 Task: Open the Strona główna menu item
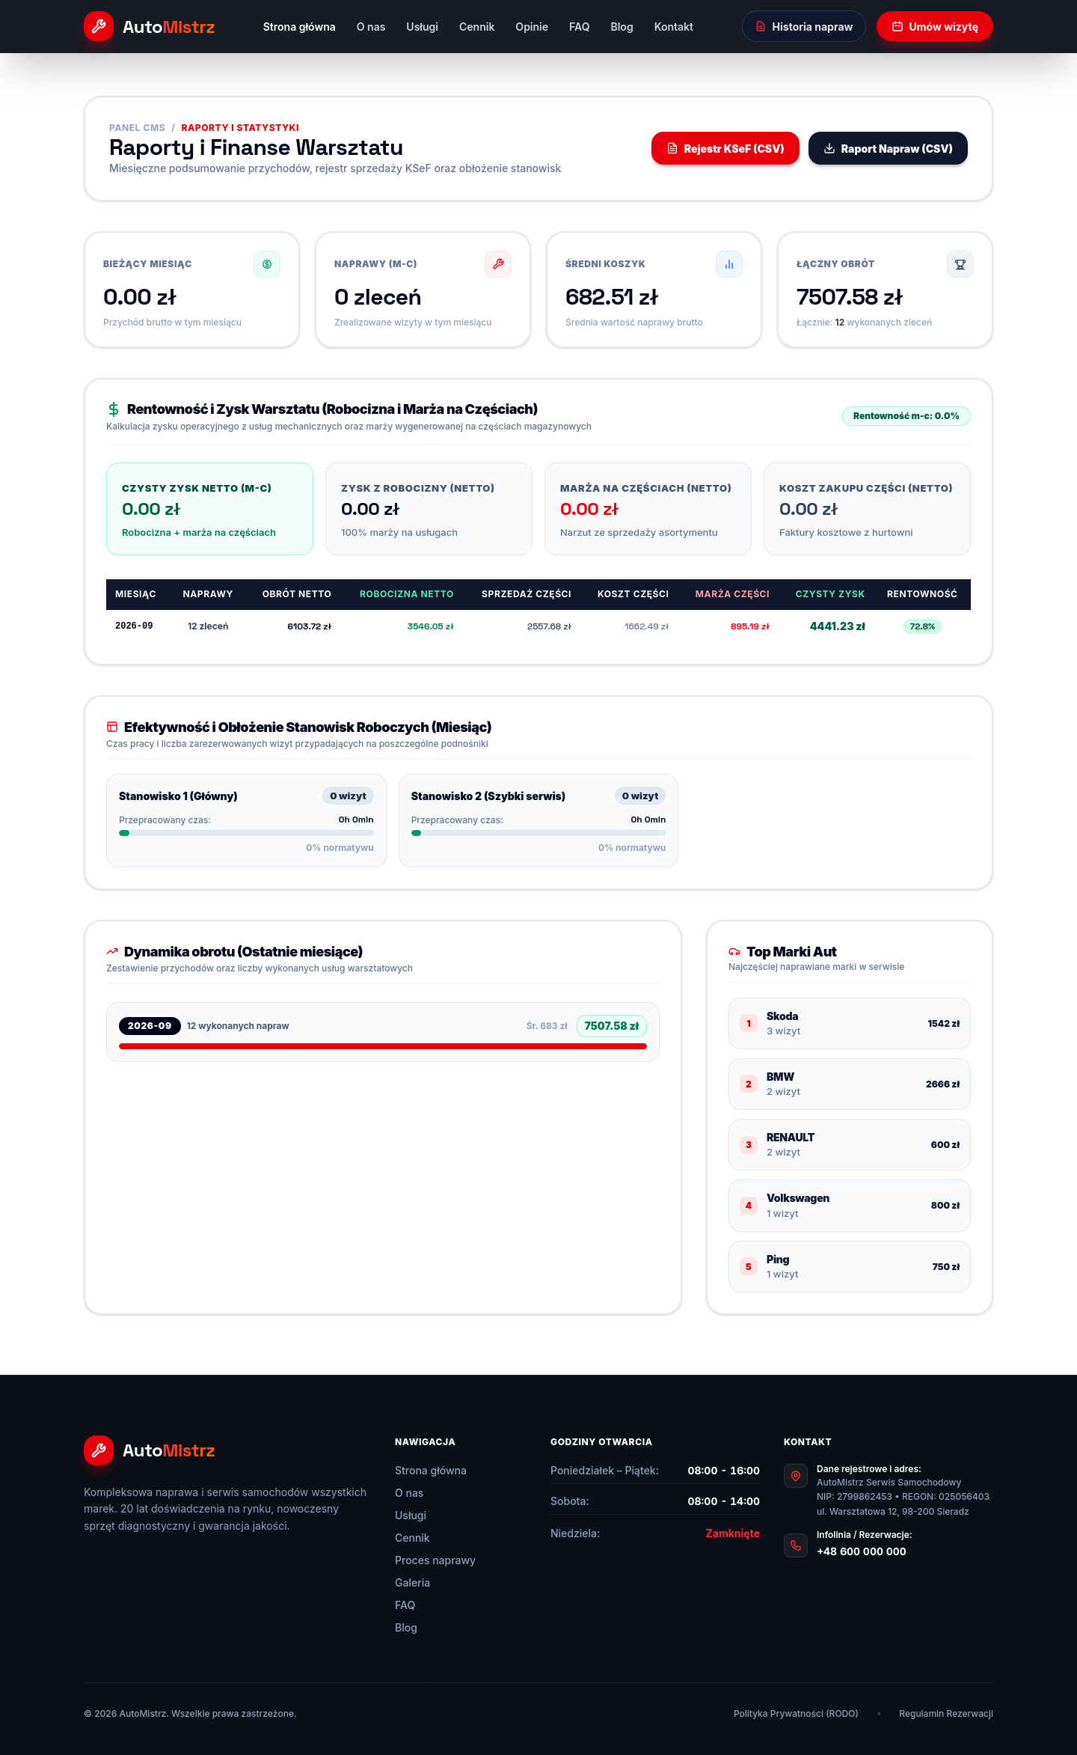pos(299,27)
